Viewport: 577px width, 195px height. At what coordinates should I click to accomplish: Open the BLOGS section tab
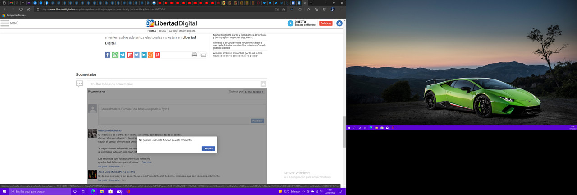coord(162,31)
